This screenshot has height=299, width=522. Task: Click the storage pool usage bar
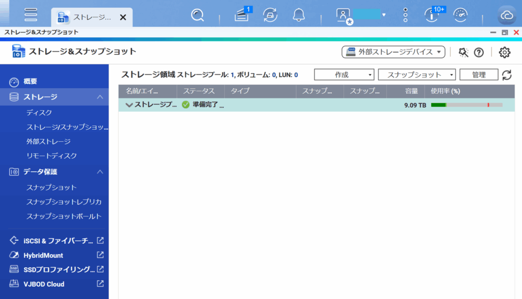466,105
